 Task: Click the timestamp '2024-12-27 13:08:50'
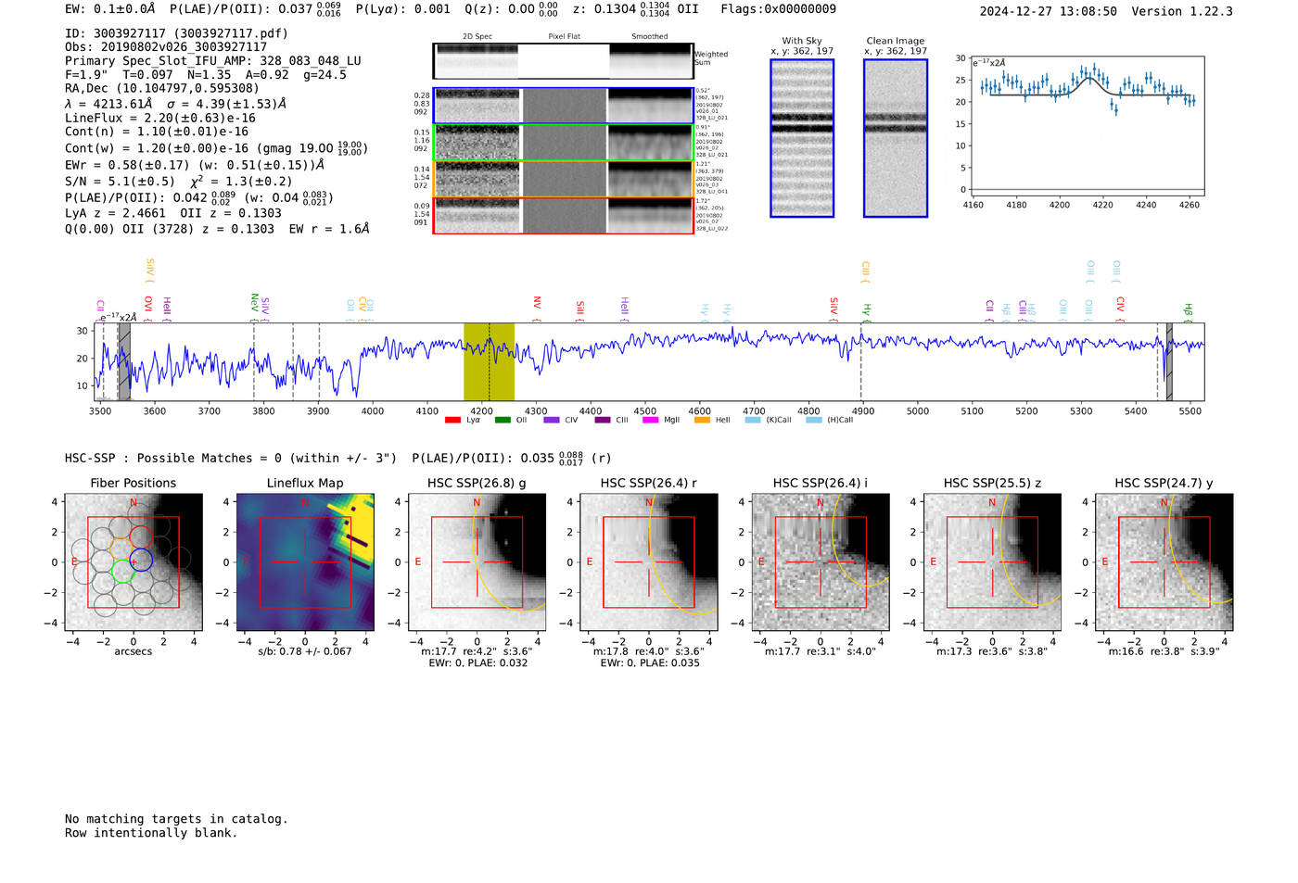pos(1049,12)
